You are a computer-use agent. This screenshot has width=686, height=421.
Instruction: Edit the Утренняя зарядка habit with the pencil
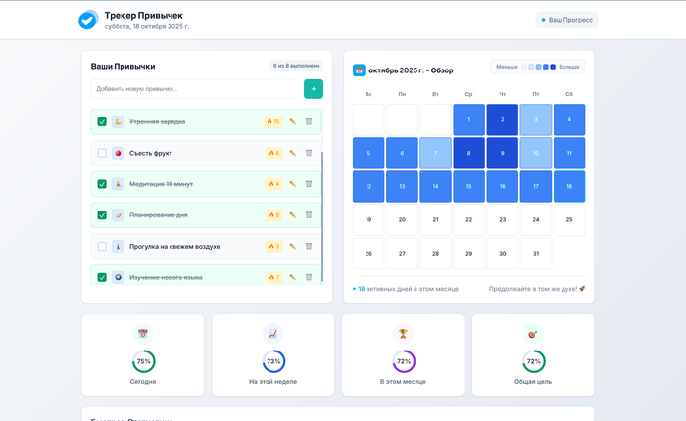click(292, 122)
